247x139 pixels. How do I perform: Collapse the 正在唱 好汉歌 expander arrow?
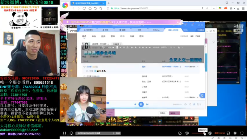[108, 44]
